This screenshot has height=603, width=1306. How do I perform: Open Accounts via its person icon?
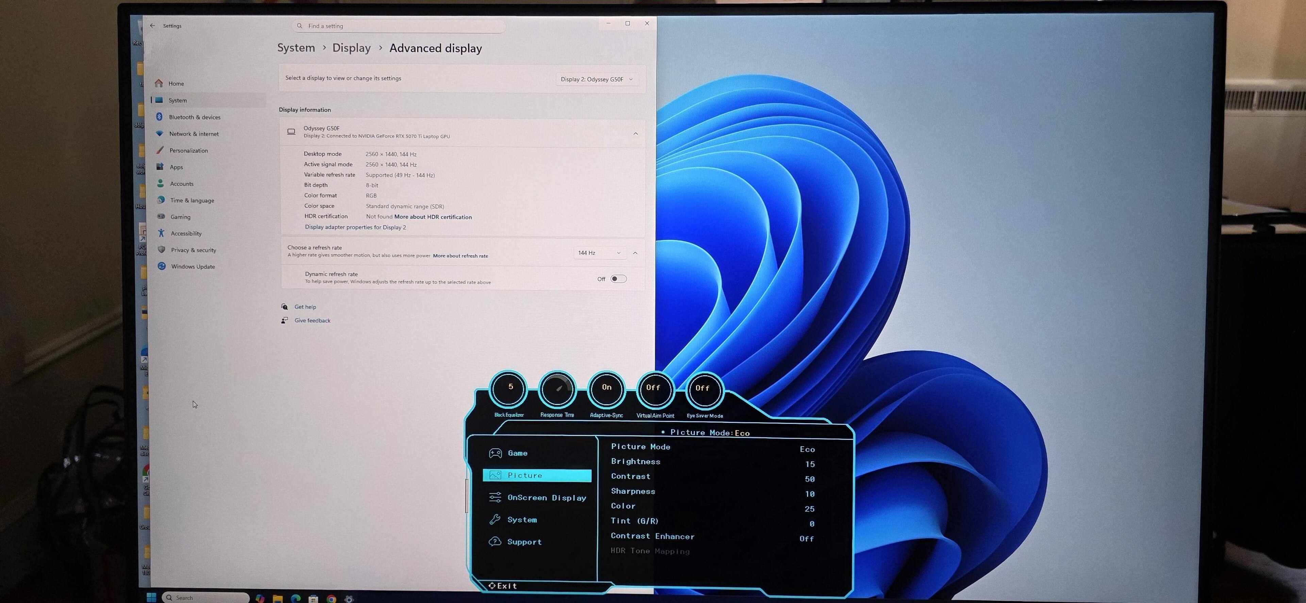(161, 183)
